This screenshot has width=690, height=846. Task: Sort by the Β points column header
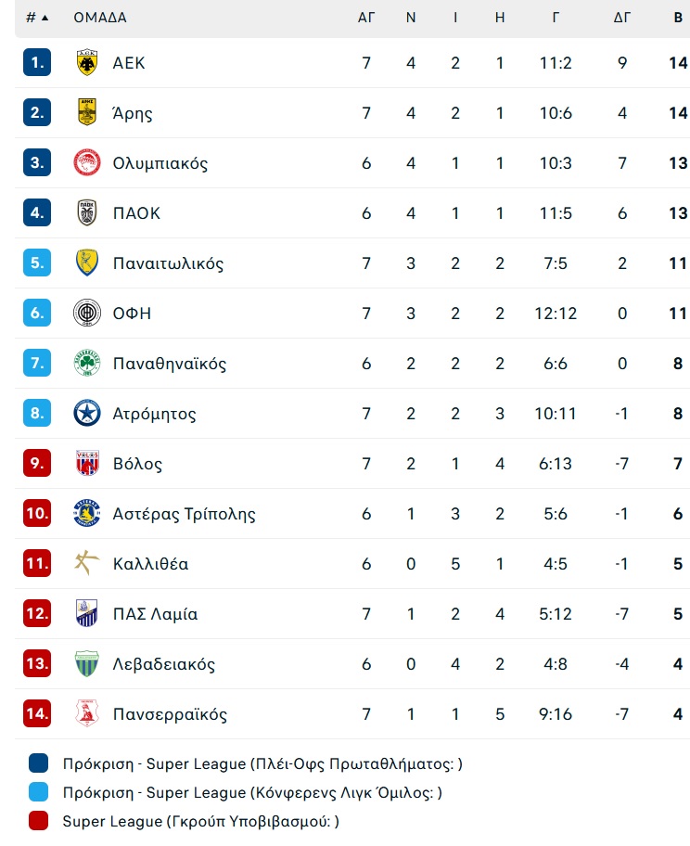point(678,18)
